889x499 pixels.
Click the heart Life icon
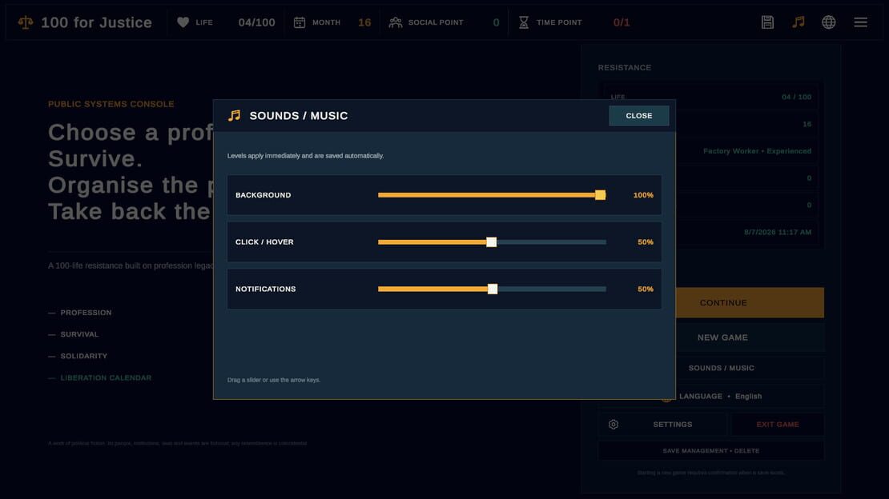[183, 22]
